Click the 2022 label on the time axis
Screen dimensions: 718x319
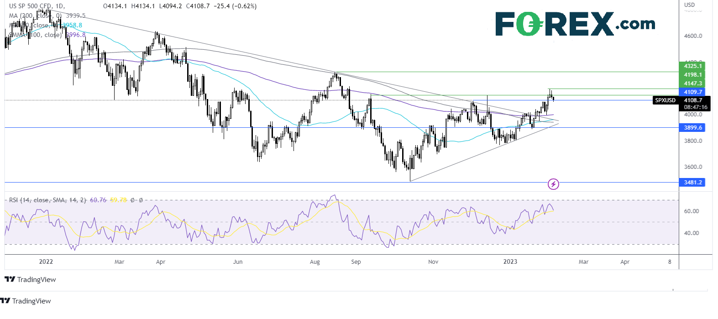click(x=46, y=261)
